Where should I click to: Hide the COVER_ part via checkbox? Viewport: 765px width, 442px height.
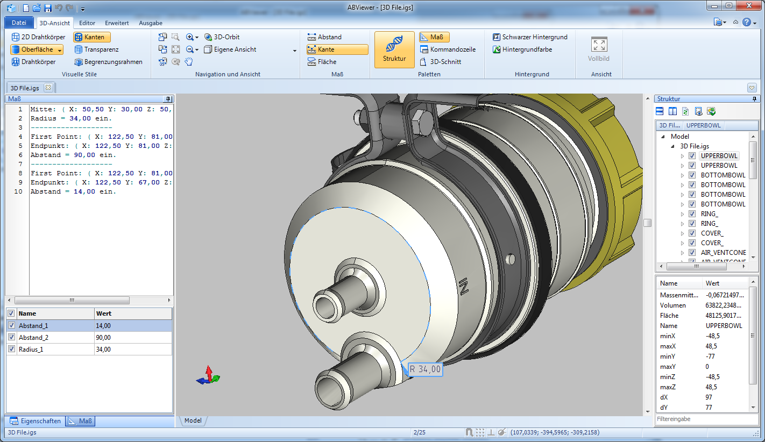[x=692, y=233]
